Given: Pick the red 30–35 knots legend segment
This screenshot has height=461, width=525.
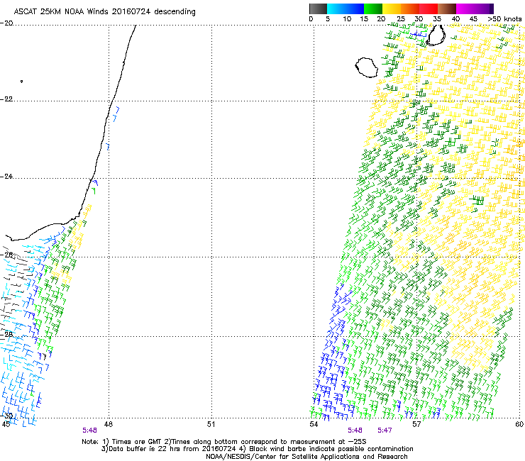Looking at the screenshot, I should point(429,9).
